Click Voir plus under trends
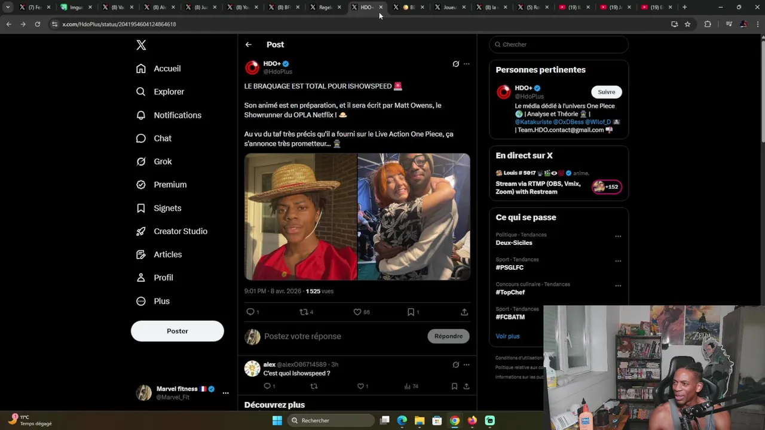765x430 pixels. [x=507, y=336]
